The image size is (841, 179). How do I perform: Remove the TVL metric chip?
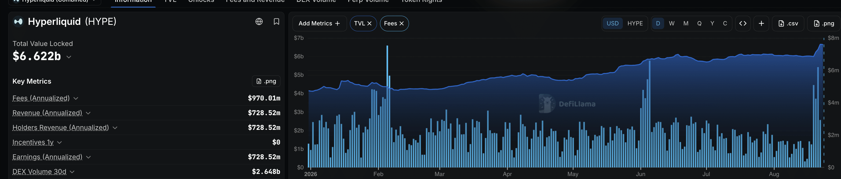point(369,24)
